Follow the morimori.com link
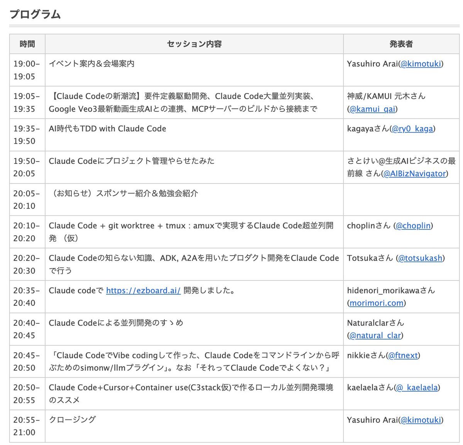The image size is (463, 445). 377,303
